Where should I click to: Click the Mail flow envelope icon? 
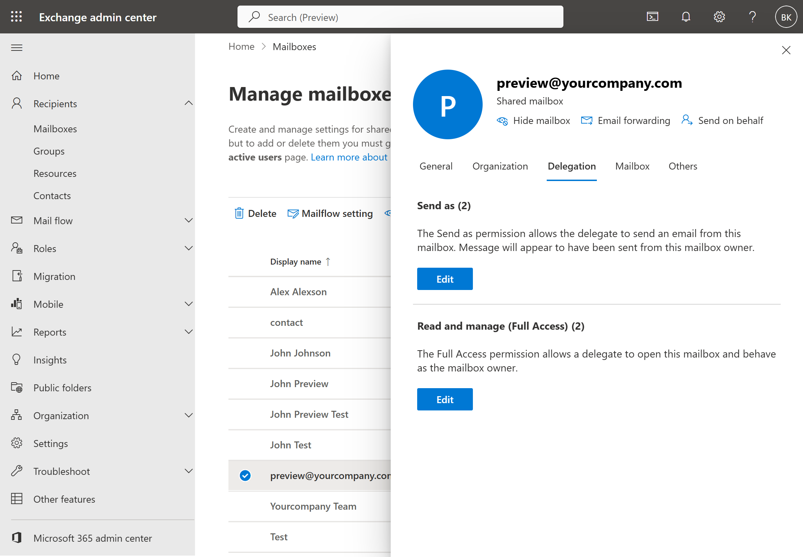point(17,220)
